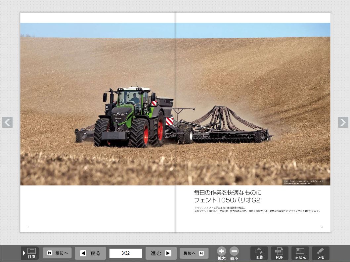Print the catalog via 印刷 icon

[x=259, y=253]
